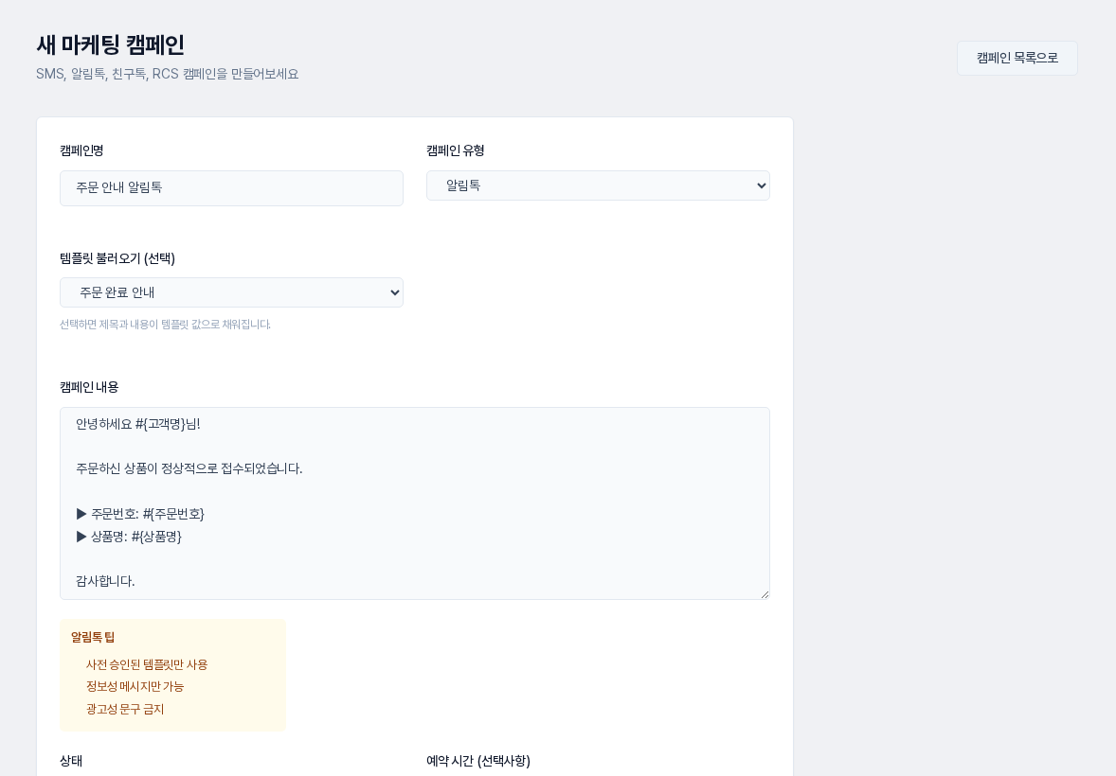This screenshot has width=1116, height=776.
Task: Grab the text area resize handle
Action: click(765, 594)
